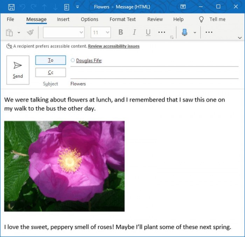The image size is (245, 237).
Task: Toggle Italic formatting
Action: tap(134, 32)
